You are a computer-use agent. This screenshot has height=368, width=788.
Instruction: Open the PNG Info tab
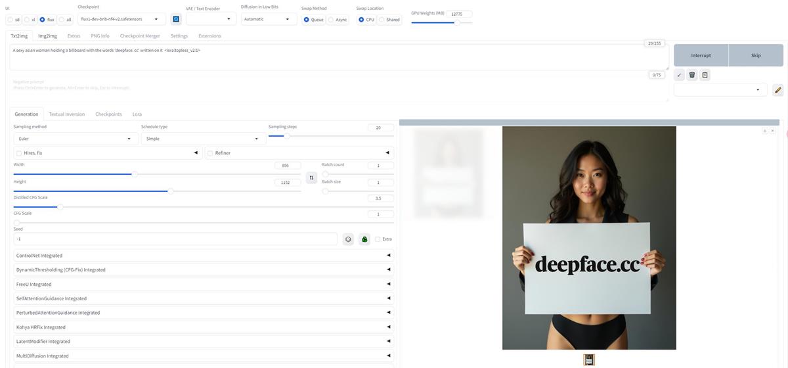pyautogui.click(x=100, y=36)
